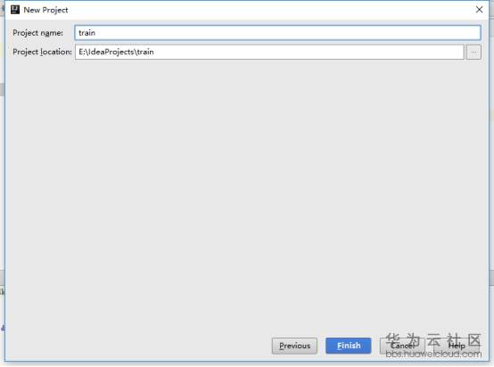
Task: Cancel the New Project dialog
Action: (x=402, y=346)
